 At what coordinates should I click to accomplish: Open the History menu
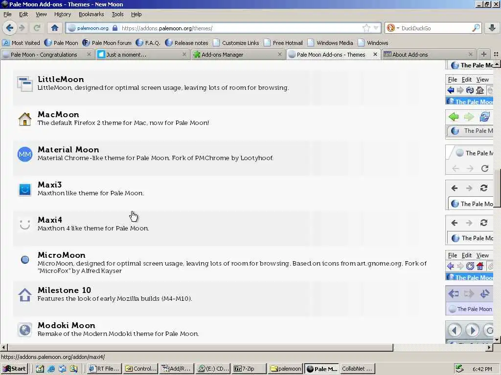63,14
